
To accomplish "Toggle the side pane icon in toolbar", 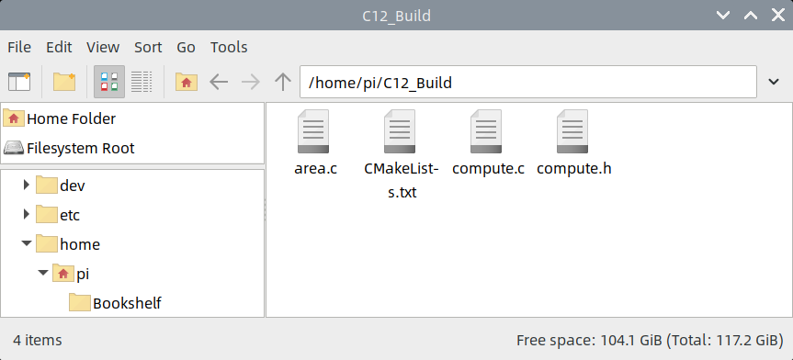I will (x=19, y=82).
